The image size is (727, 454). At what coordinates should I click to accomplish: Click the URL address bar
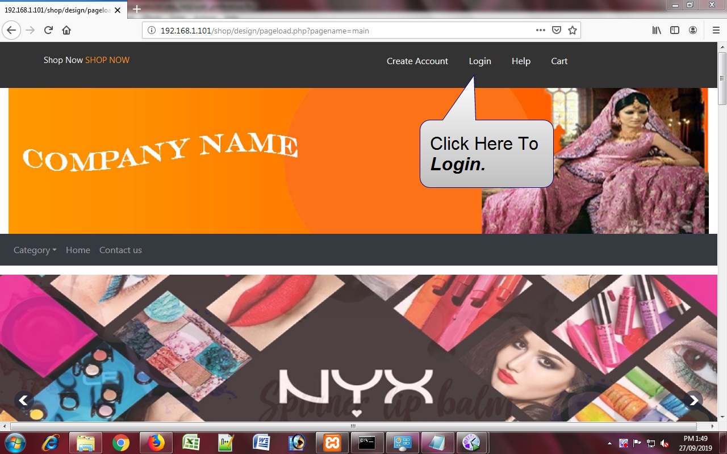[341, 31]
